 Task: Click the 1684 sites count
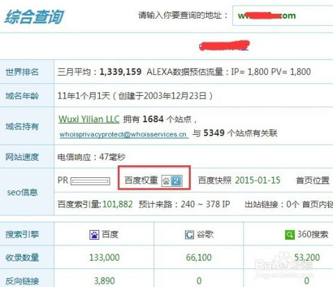tap(153, 119)
